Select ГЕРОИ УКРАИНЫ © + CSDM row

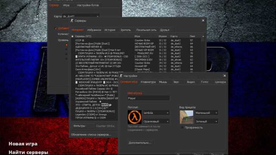[95, 118]
